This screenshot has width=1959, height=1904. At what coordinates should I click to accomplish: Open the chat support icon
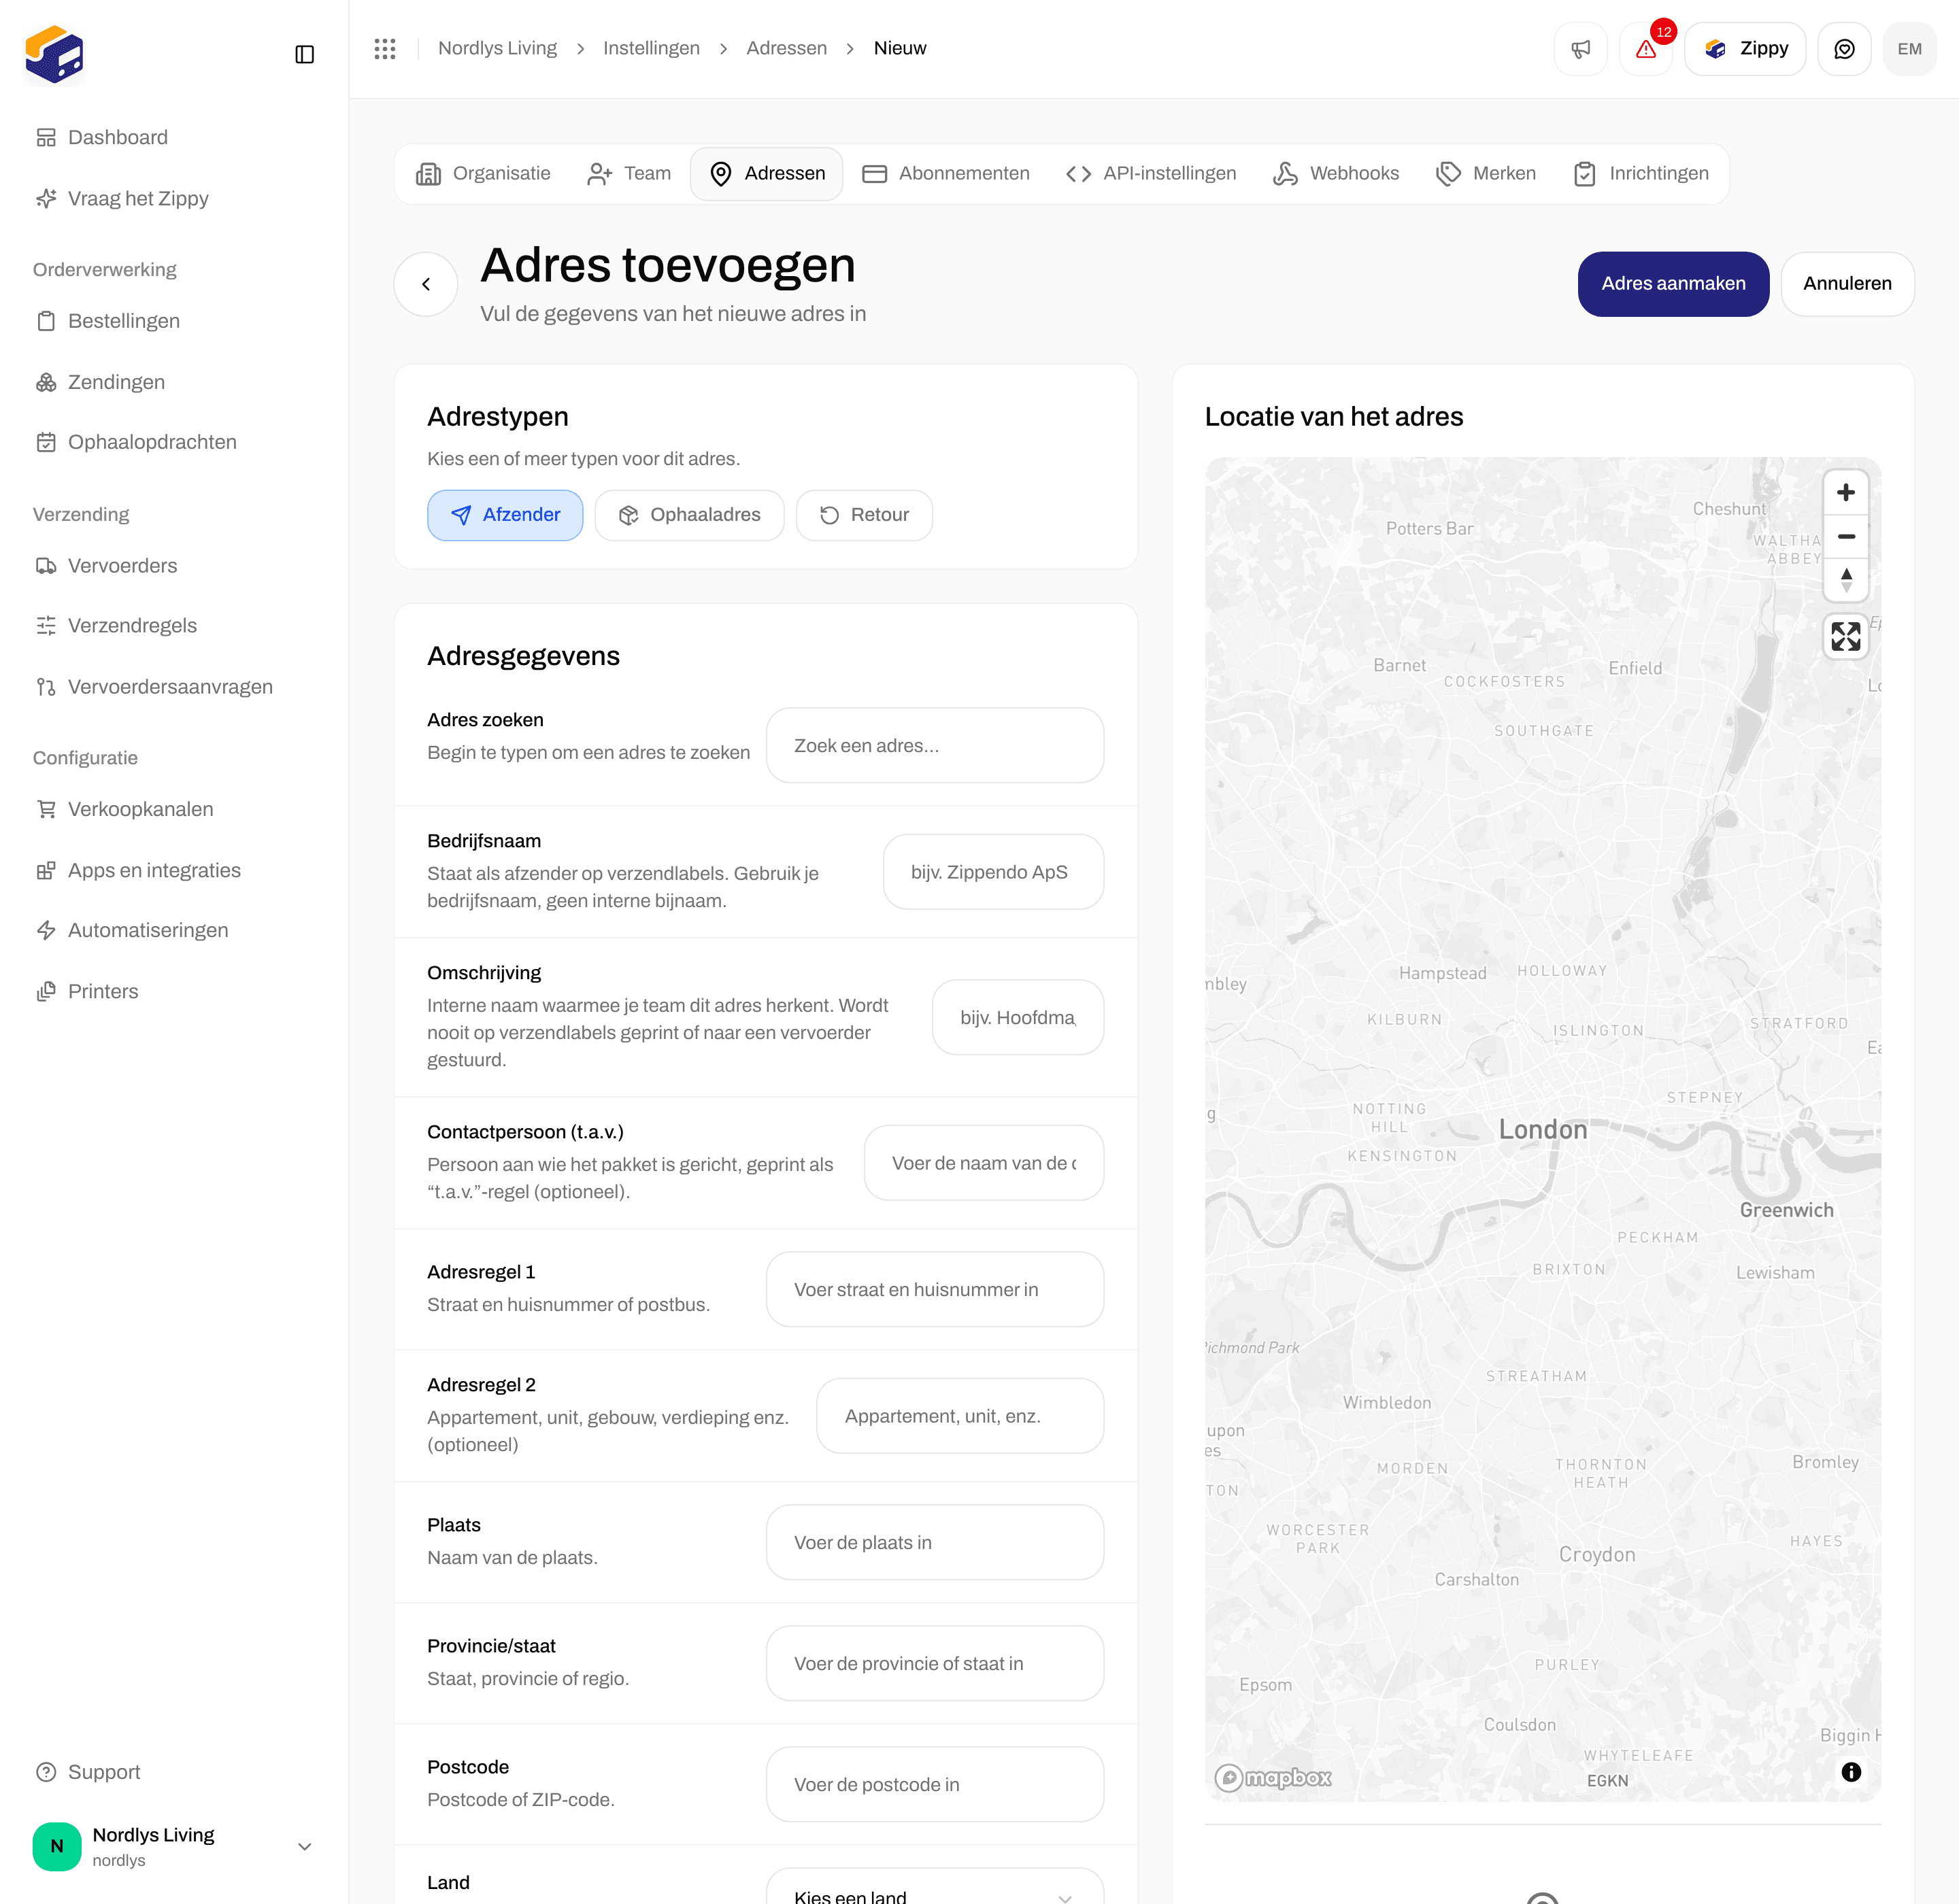pos(1844,49)
